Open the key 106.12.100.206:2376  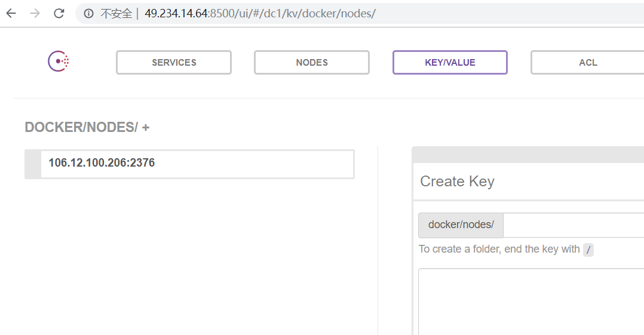click(198, 164)
